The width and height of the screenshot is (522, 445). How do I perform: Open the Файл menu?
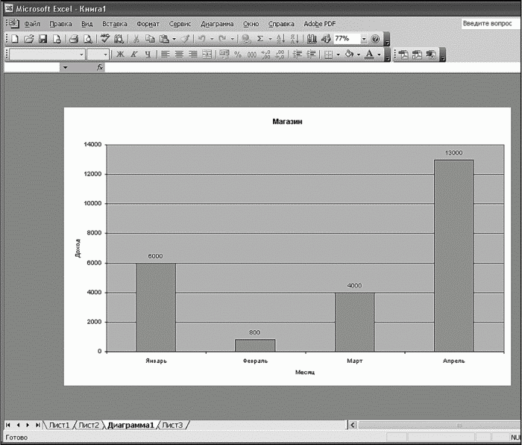pyautogui.click(x=32, y=24)
